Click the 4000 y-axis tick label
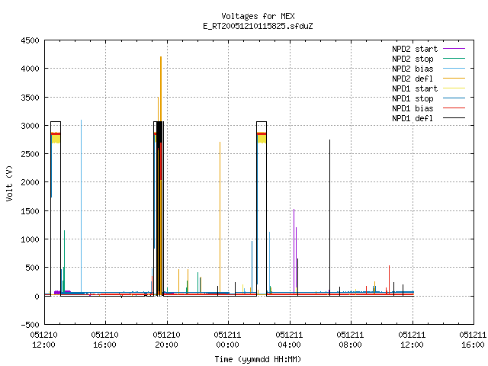 pyautogui.click(x=30, y=69)
